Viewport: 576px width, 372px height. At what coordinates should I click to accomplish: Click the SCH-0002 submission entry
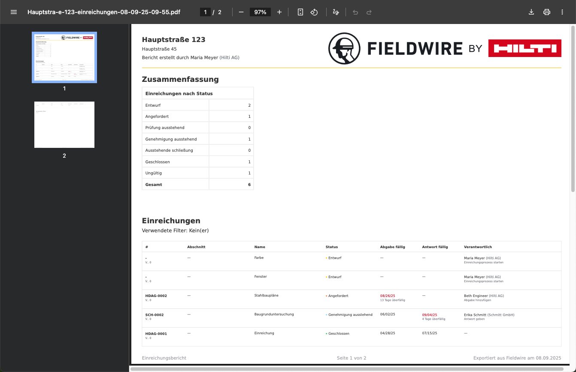155,315
